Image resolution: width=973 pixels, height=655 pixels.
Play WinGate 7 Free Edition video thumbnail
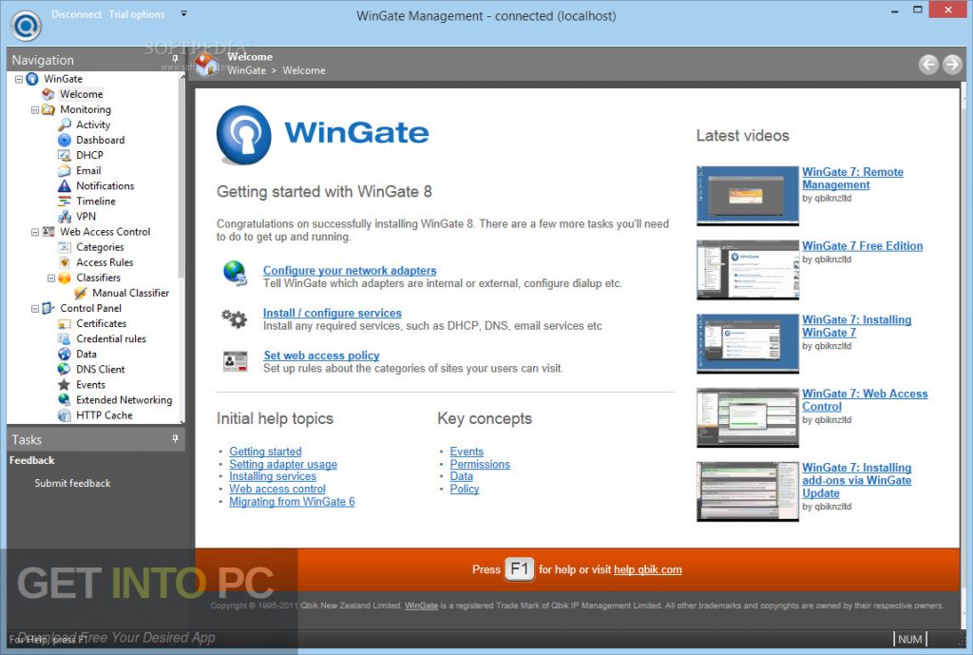[x=748, y=269]
